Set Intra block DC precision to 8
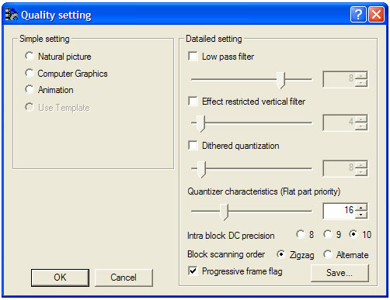The height and width of the screenshot is (300, 390). (301, 234)
